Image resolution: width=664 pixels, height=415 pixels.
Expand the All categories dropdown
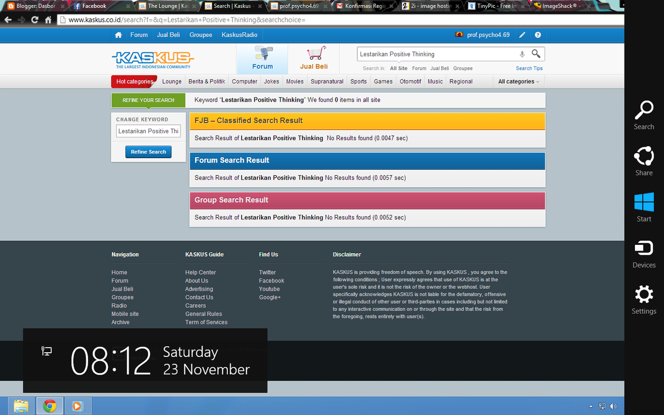[519, 81]
